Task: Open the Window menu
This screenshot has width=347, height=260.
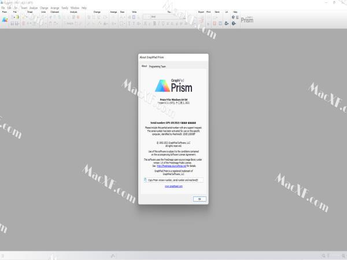Action: (75, 8)
